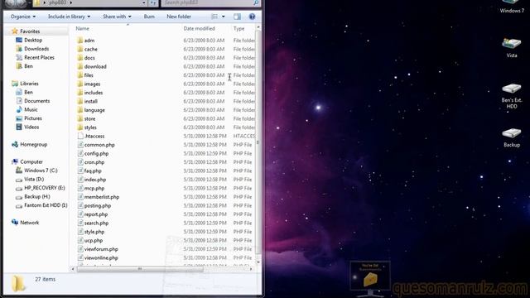Viewport: 530px width, 298px height.
Task: Select search.php in the file list
Action: tap(96, 223)
